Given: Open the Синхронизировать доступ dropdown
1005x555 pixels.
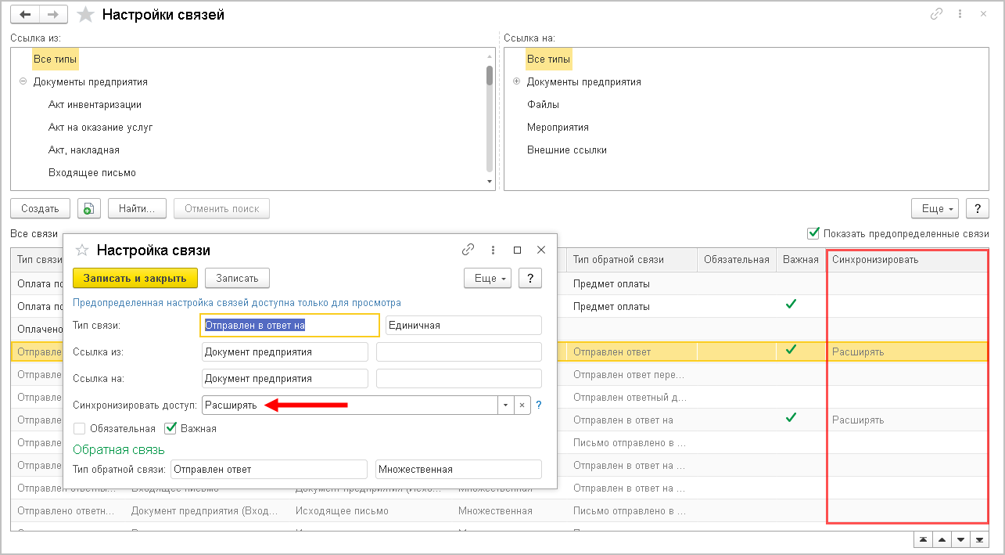Looking at the screenshot, I should point(506,405).
